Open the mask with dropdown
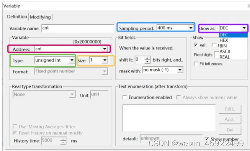The width and height of the screenshot is (250, 151). point(180,70)
